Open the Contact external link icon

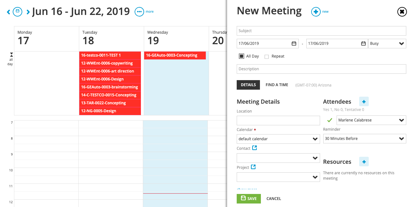coord(255,148)
